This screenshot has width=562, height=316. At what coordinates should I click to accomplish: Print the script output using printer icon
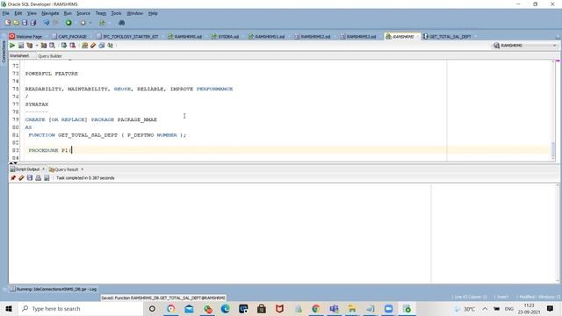39,177
